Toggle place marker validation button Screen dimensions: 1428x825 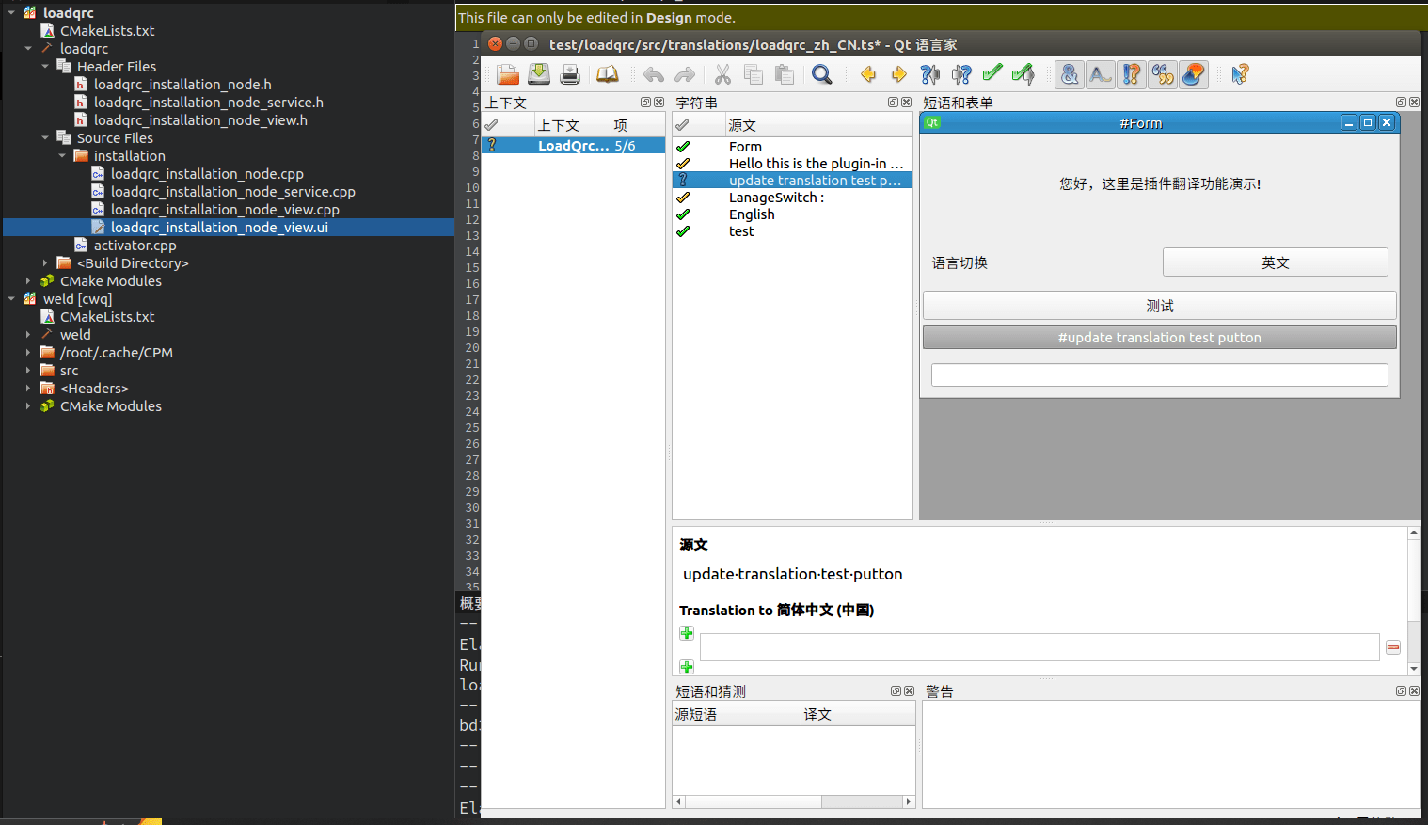pyautogui.click(x=1194, y=74)
